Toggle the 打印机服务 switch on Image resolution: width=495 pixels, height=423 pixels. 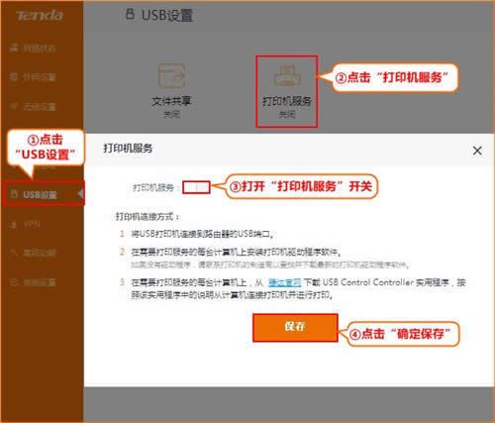tap(196, 187)
